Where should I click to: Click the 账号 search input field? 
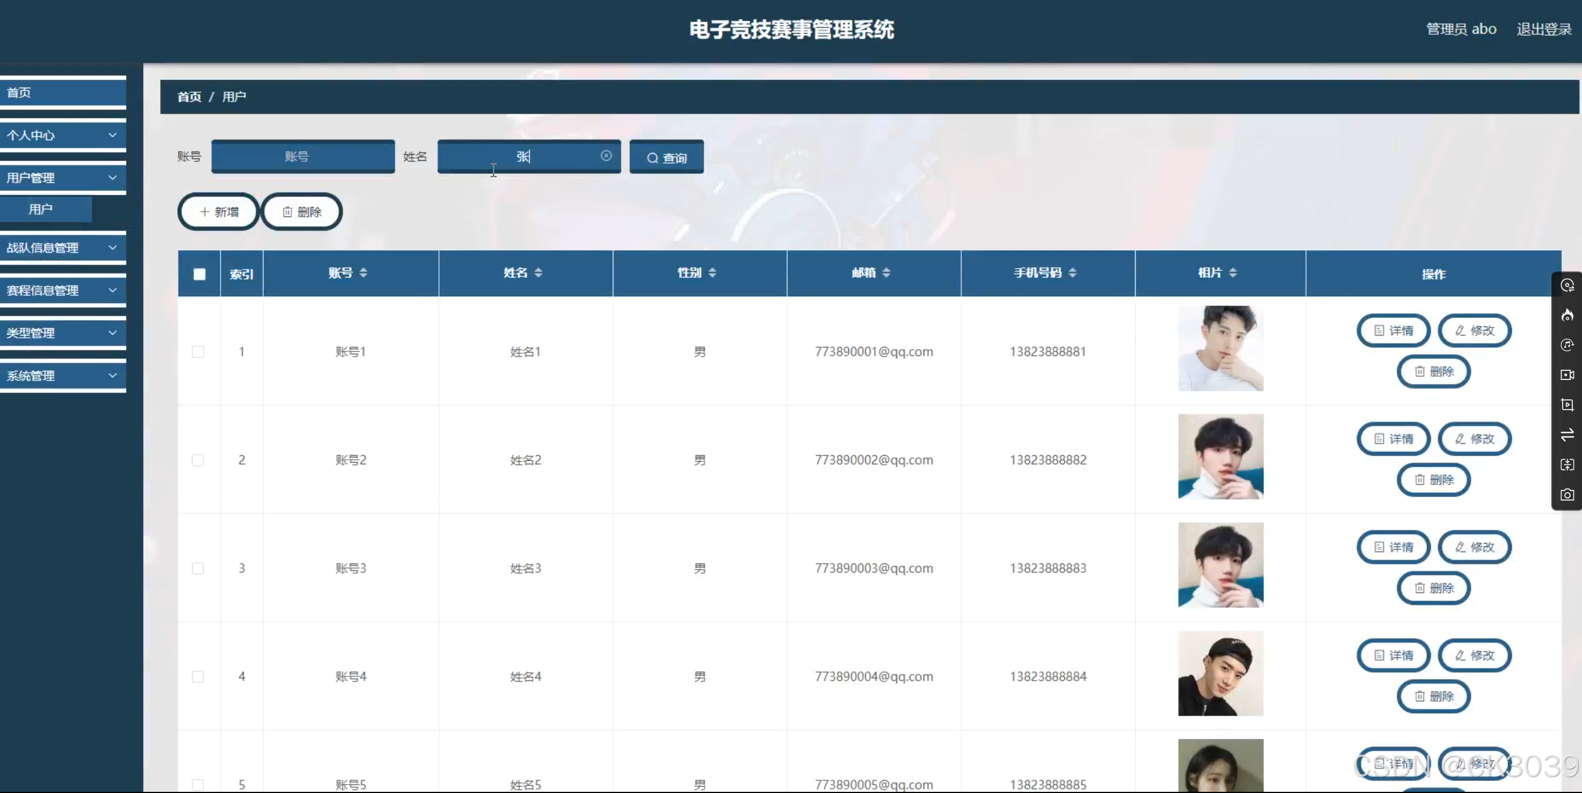303,157
